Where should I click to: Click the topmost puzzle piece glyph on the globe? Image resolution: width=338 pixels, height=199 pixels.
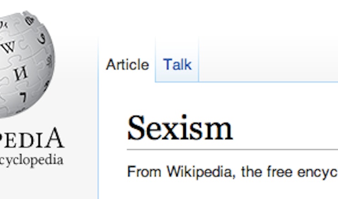click(30, 20)
